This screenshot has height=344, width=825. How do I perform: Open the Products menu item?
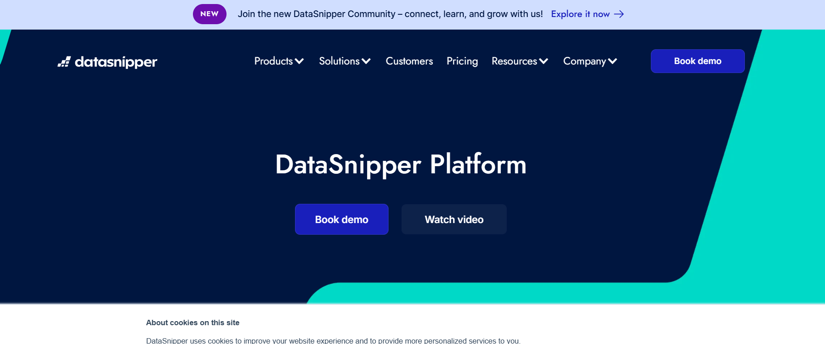[274, 61]
